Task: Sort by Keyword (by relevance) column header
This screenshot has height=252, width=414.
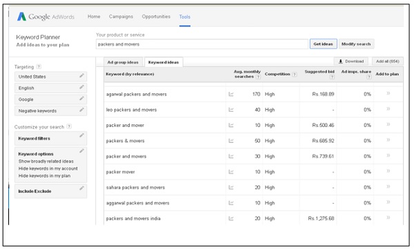Action: tap(130, 74)
